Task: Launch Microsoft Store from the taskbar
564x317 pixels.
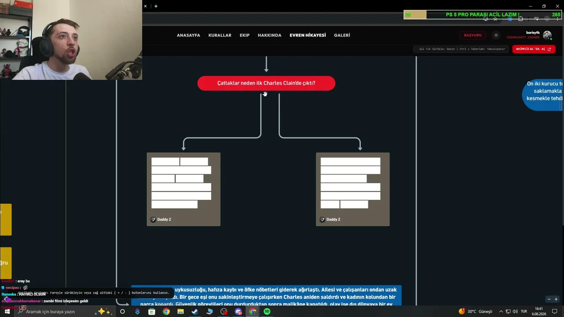Action: pyautogui.click(x=152, y=311)
